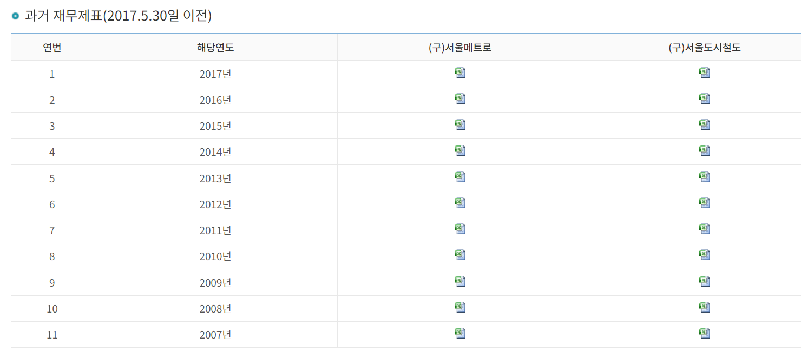This screenshot has height=358, width=801.
Task: Select the 2009년 year cell
Action: click(x=215, y=283)
